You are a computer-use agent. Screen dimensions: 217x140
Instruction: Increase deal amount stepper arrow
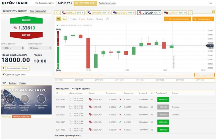coord(23,47)
